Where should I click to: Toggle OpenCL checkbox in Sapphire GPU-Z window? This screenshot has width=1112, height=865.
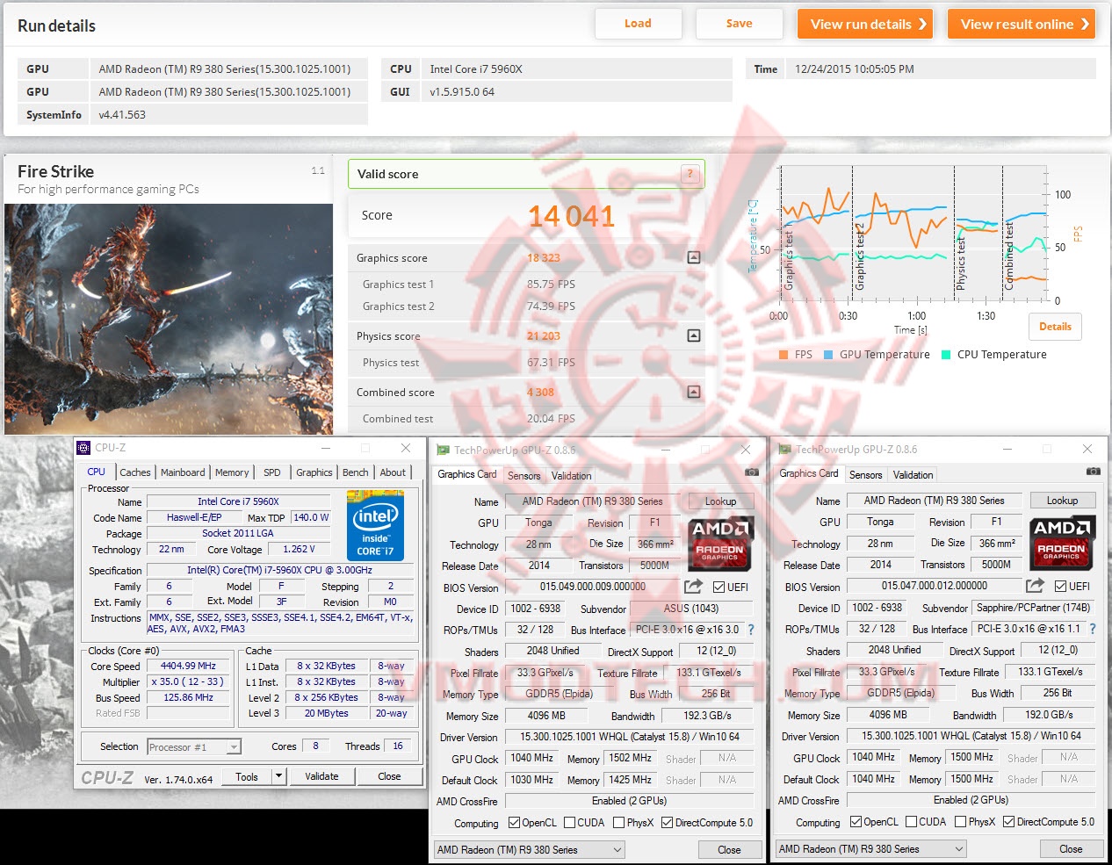click(856, 822)
